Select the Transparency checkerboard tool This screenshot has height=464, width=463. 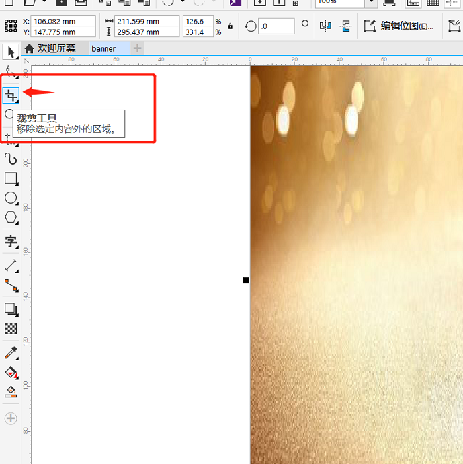tap(11, 329)
